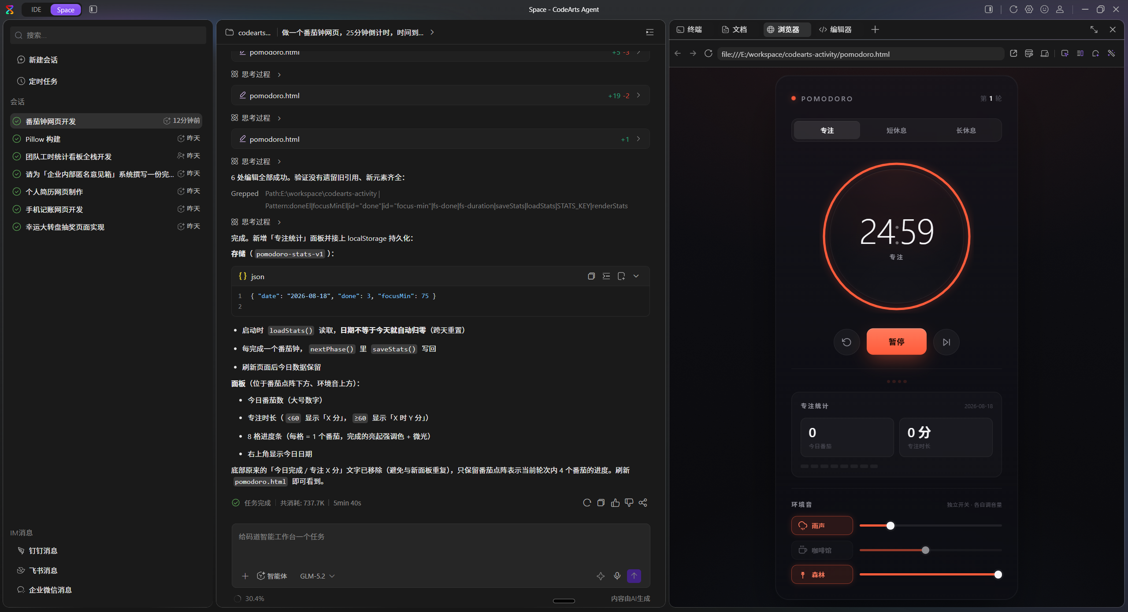This screenshot has width=1128, height=612.
Task: Regenerate the agent response
Action: pos(587,503)
